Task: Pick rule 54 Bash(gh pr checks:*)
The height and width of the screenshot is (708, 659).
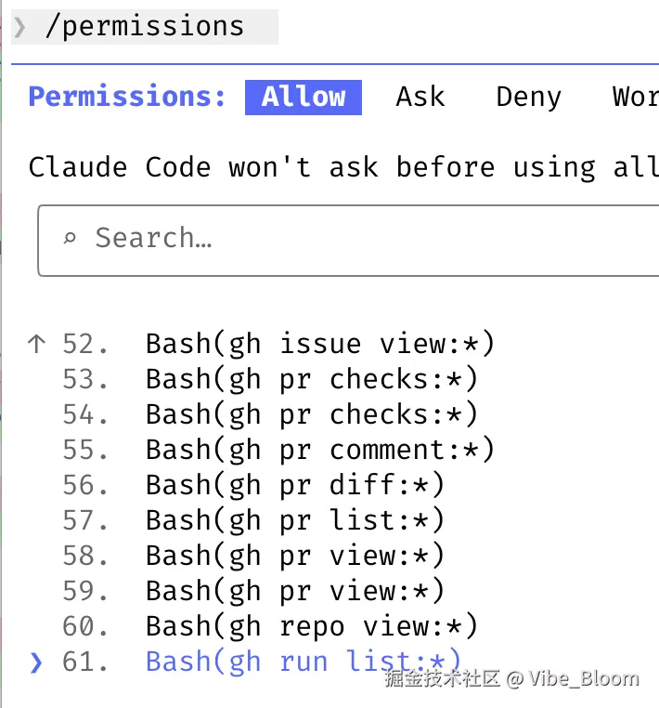Action: pos(311,415)
